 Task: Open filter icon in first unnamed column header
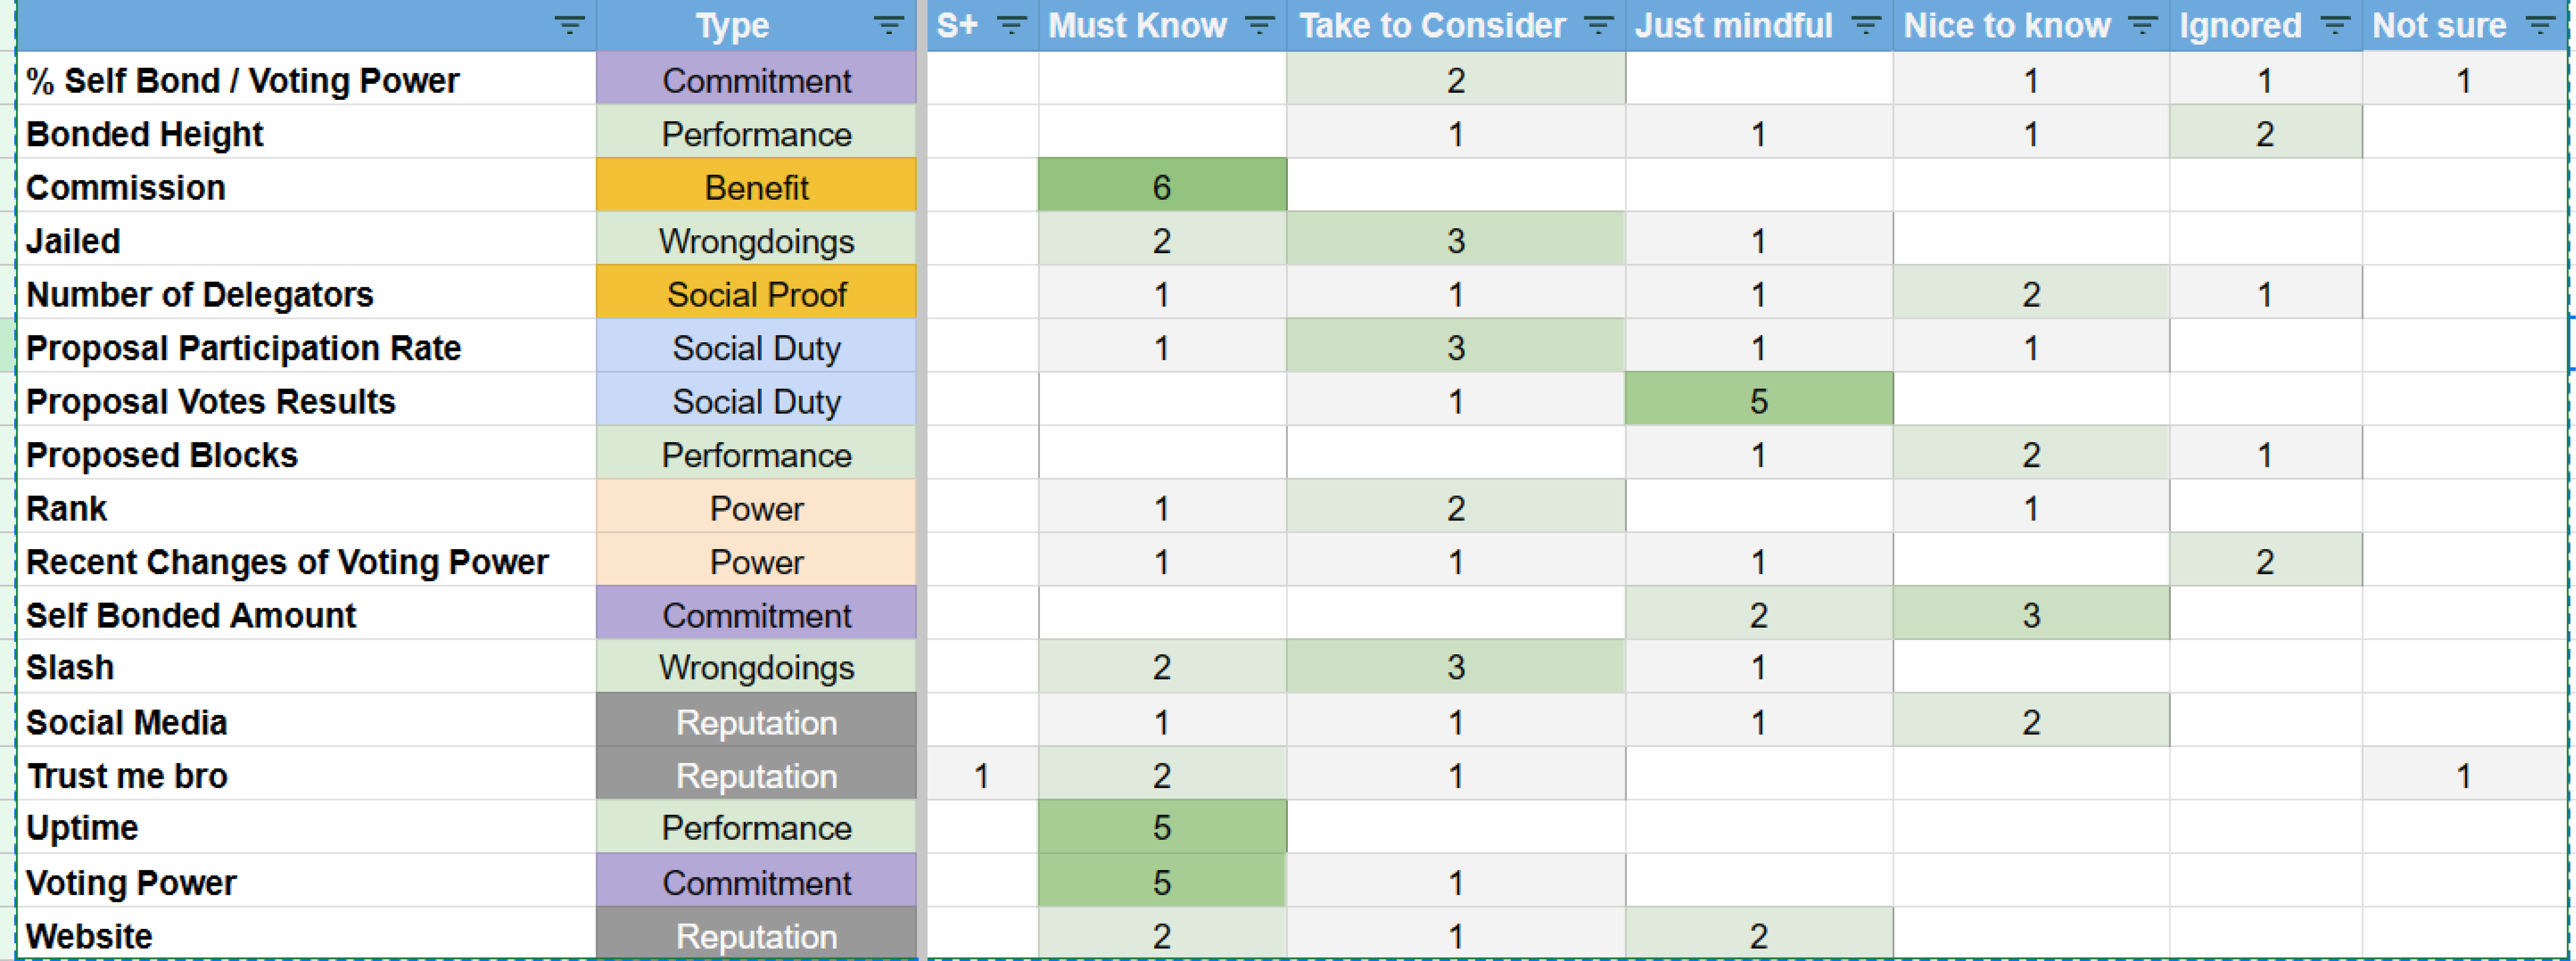[x=569, y=25]
